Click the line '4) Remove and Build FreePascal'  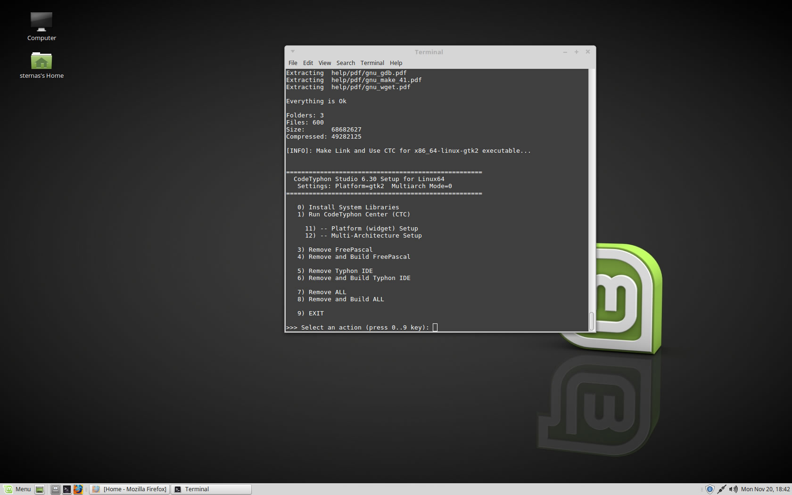point(354,256)
